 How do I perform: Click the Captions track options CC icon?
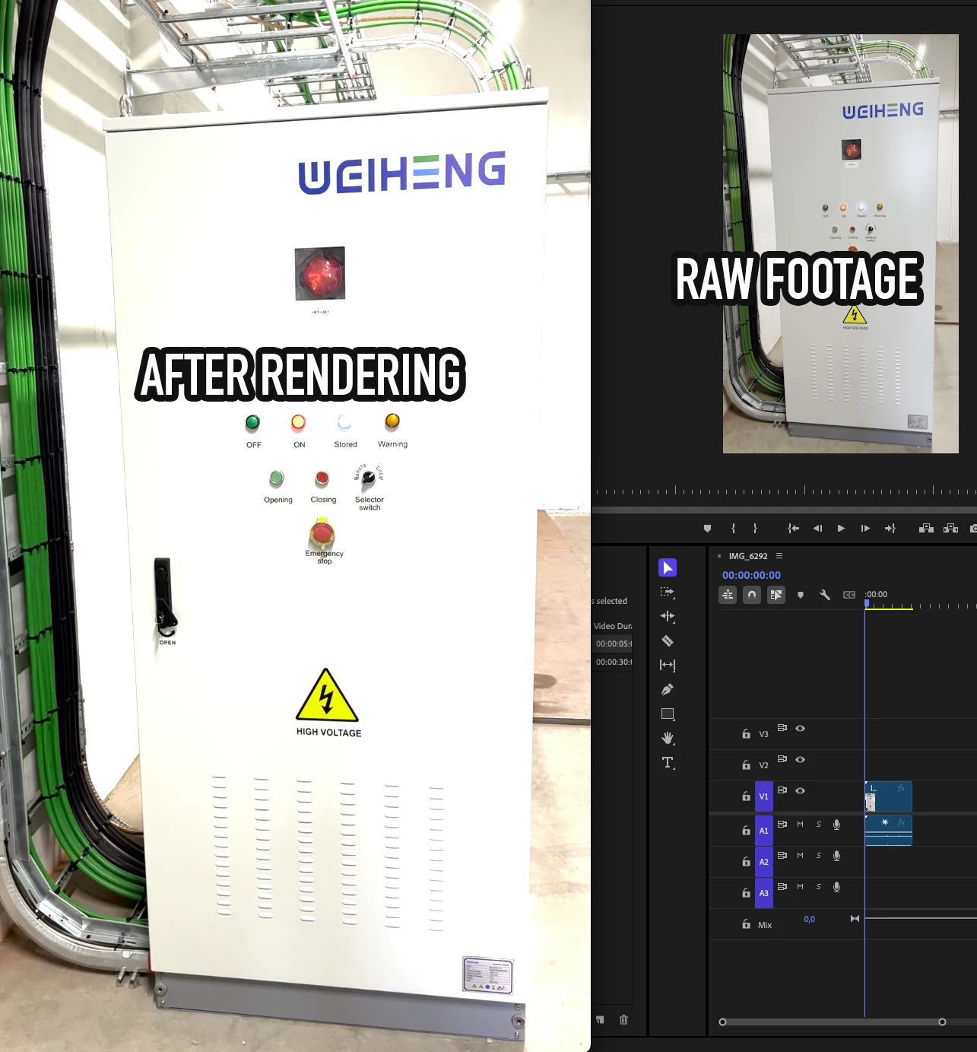coord(849,595)
